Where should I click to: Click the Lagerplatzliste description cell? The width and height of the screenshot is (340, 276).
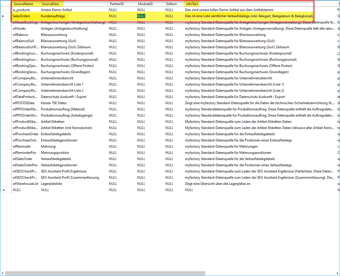coord(52,184)
